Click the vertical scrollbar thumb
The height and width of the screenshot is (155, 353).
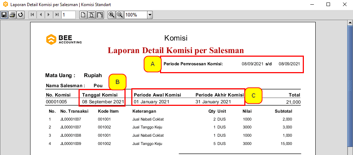(350, 86)
